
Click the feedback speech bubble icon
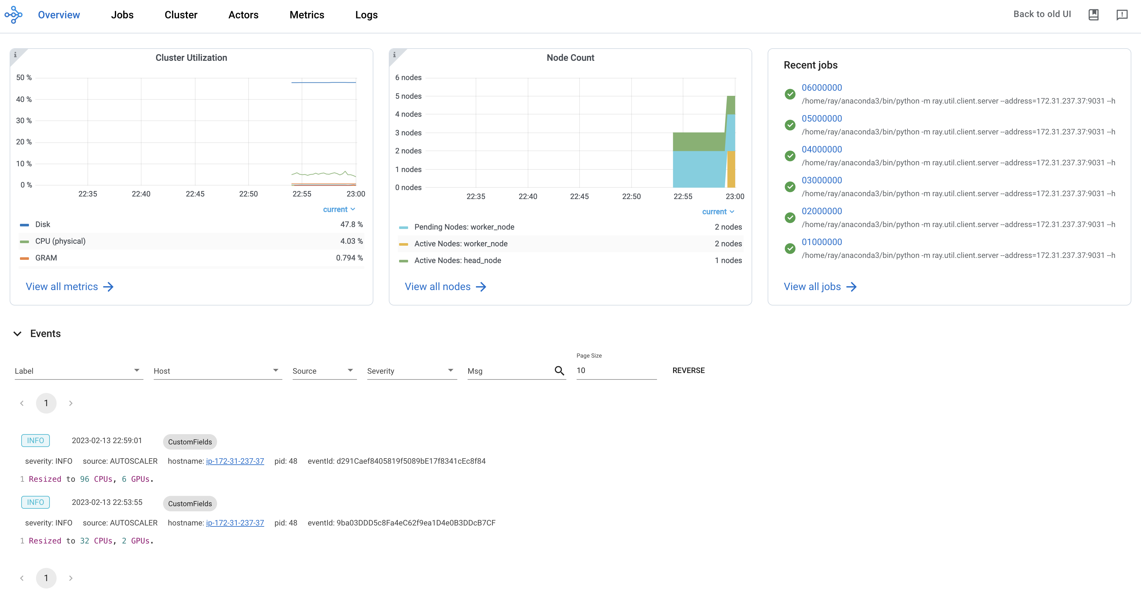tap(1121, 14)
